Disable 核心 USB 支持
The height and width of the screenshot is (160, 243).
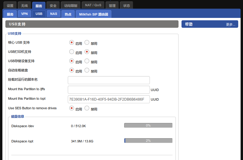pos(87,43)
